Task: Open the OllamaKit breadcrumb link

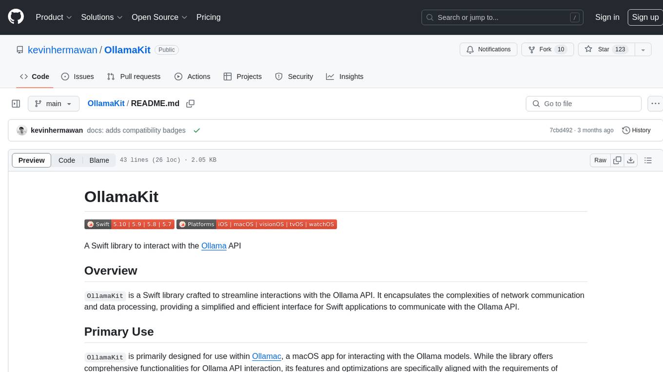Action: point(106,103)
